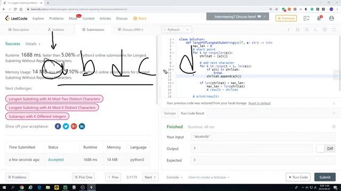
Task: Open the user profile avatar menu
Action: [x=331, y=19]
